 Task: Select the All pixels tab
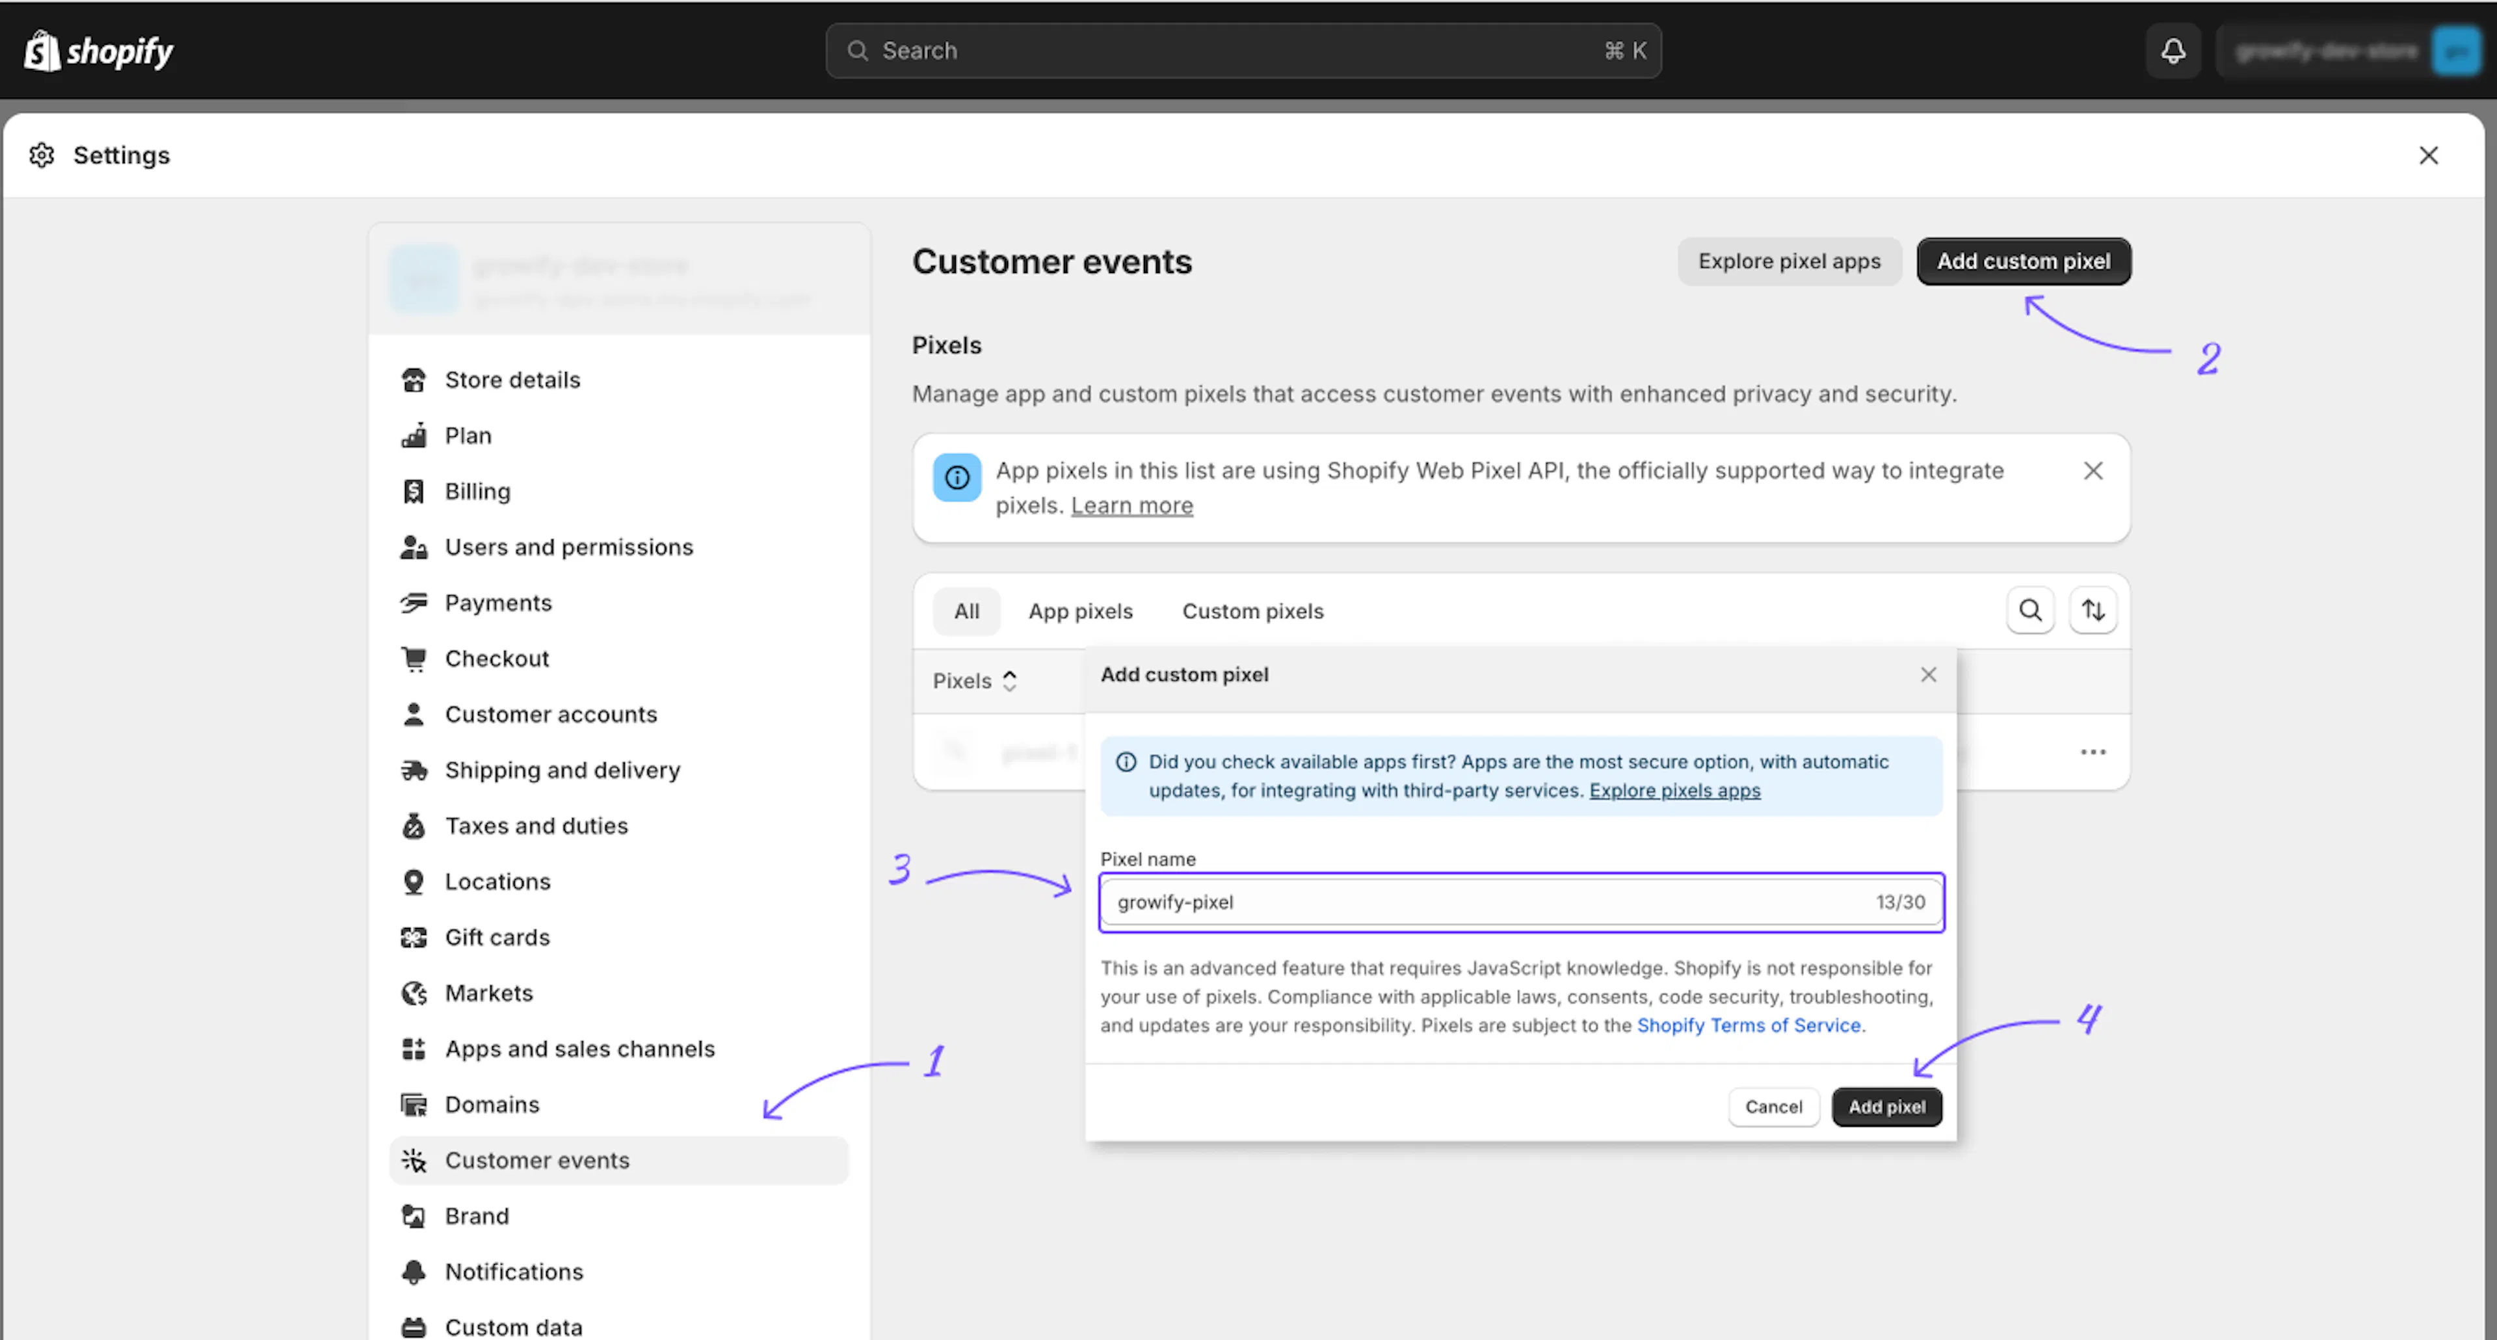966,611
